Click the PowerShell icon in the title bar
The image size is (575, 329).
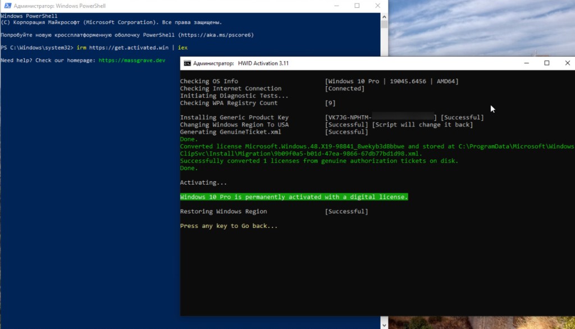click(x=7, y=6)
